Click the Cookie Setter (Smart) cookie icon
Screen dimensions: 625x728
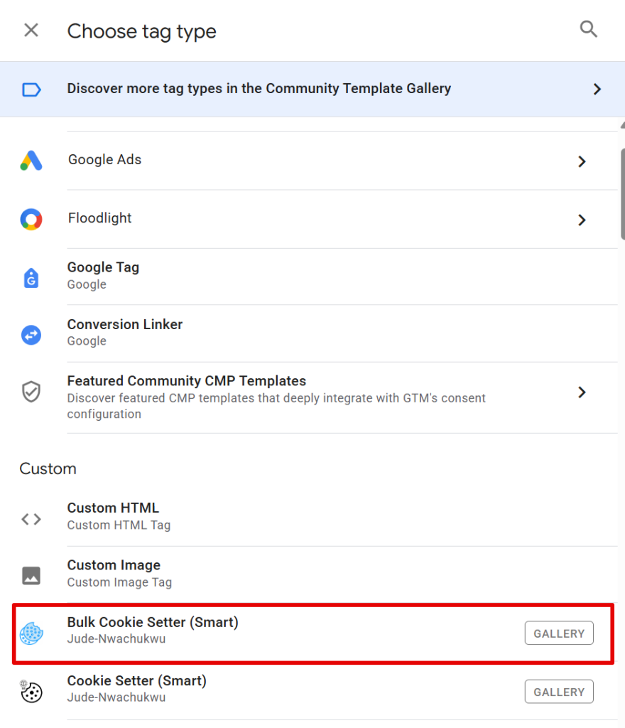31,691
